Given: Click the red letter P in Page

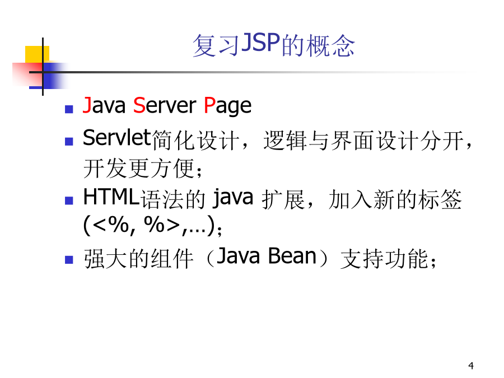Looking at the screenshot, I should coord(209,105).
